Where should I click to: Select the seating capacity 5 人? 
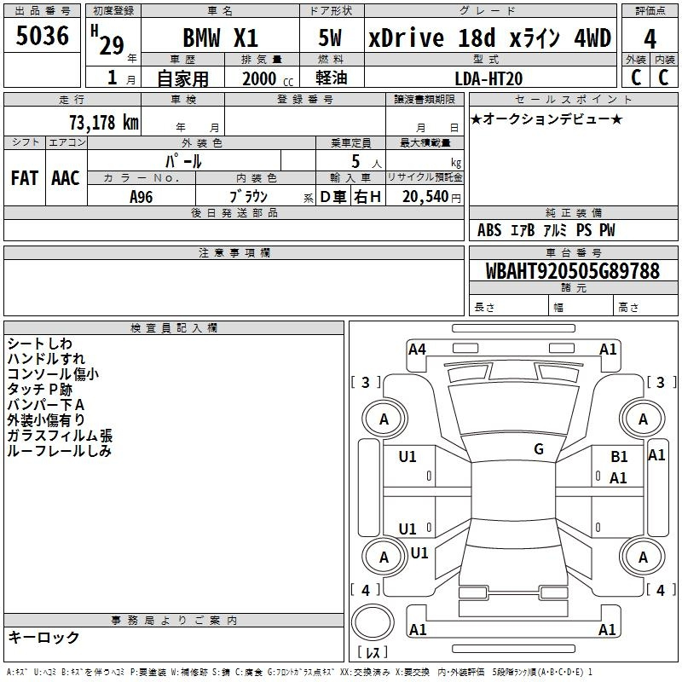click(x=367, y=161)
